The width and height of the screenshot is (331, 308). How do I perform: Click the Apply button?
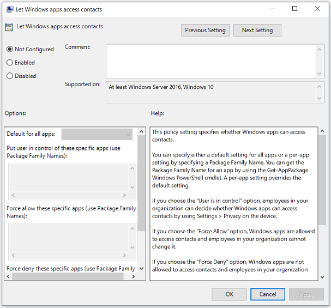[x=306, y=294]
